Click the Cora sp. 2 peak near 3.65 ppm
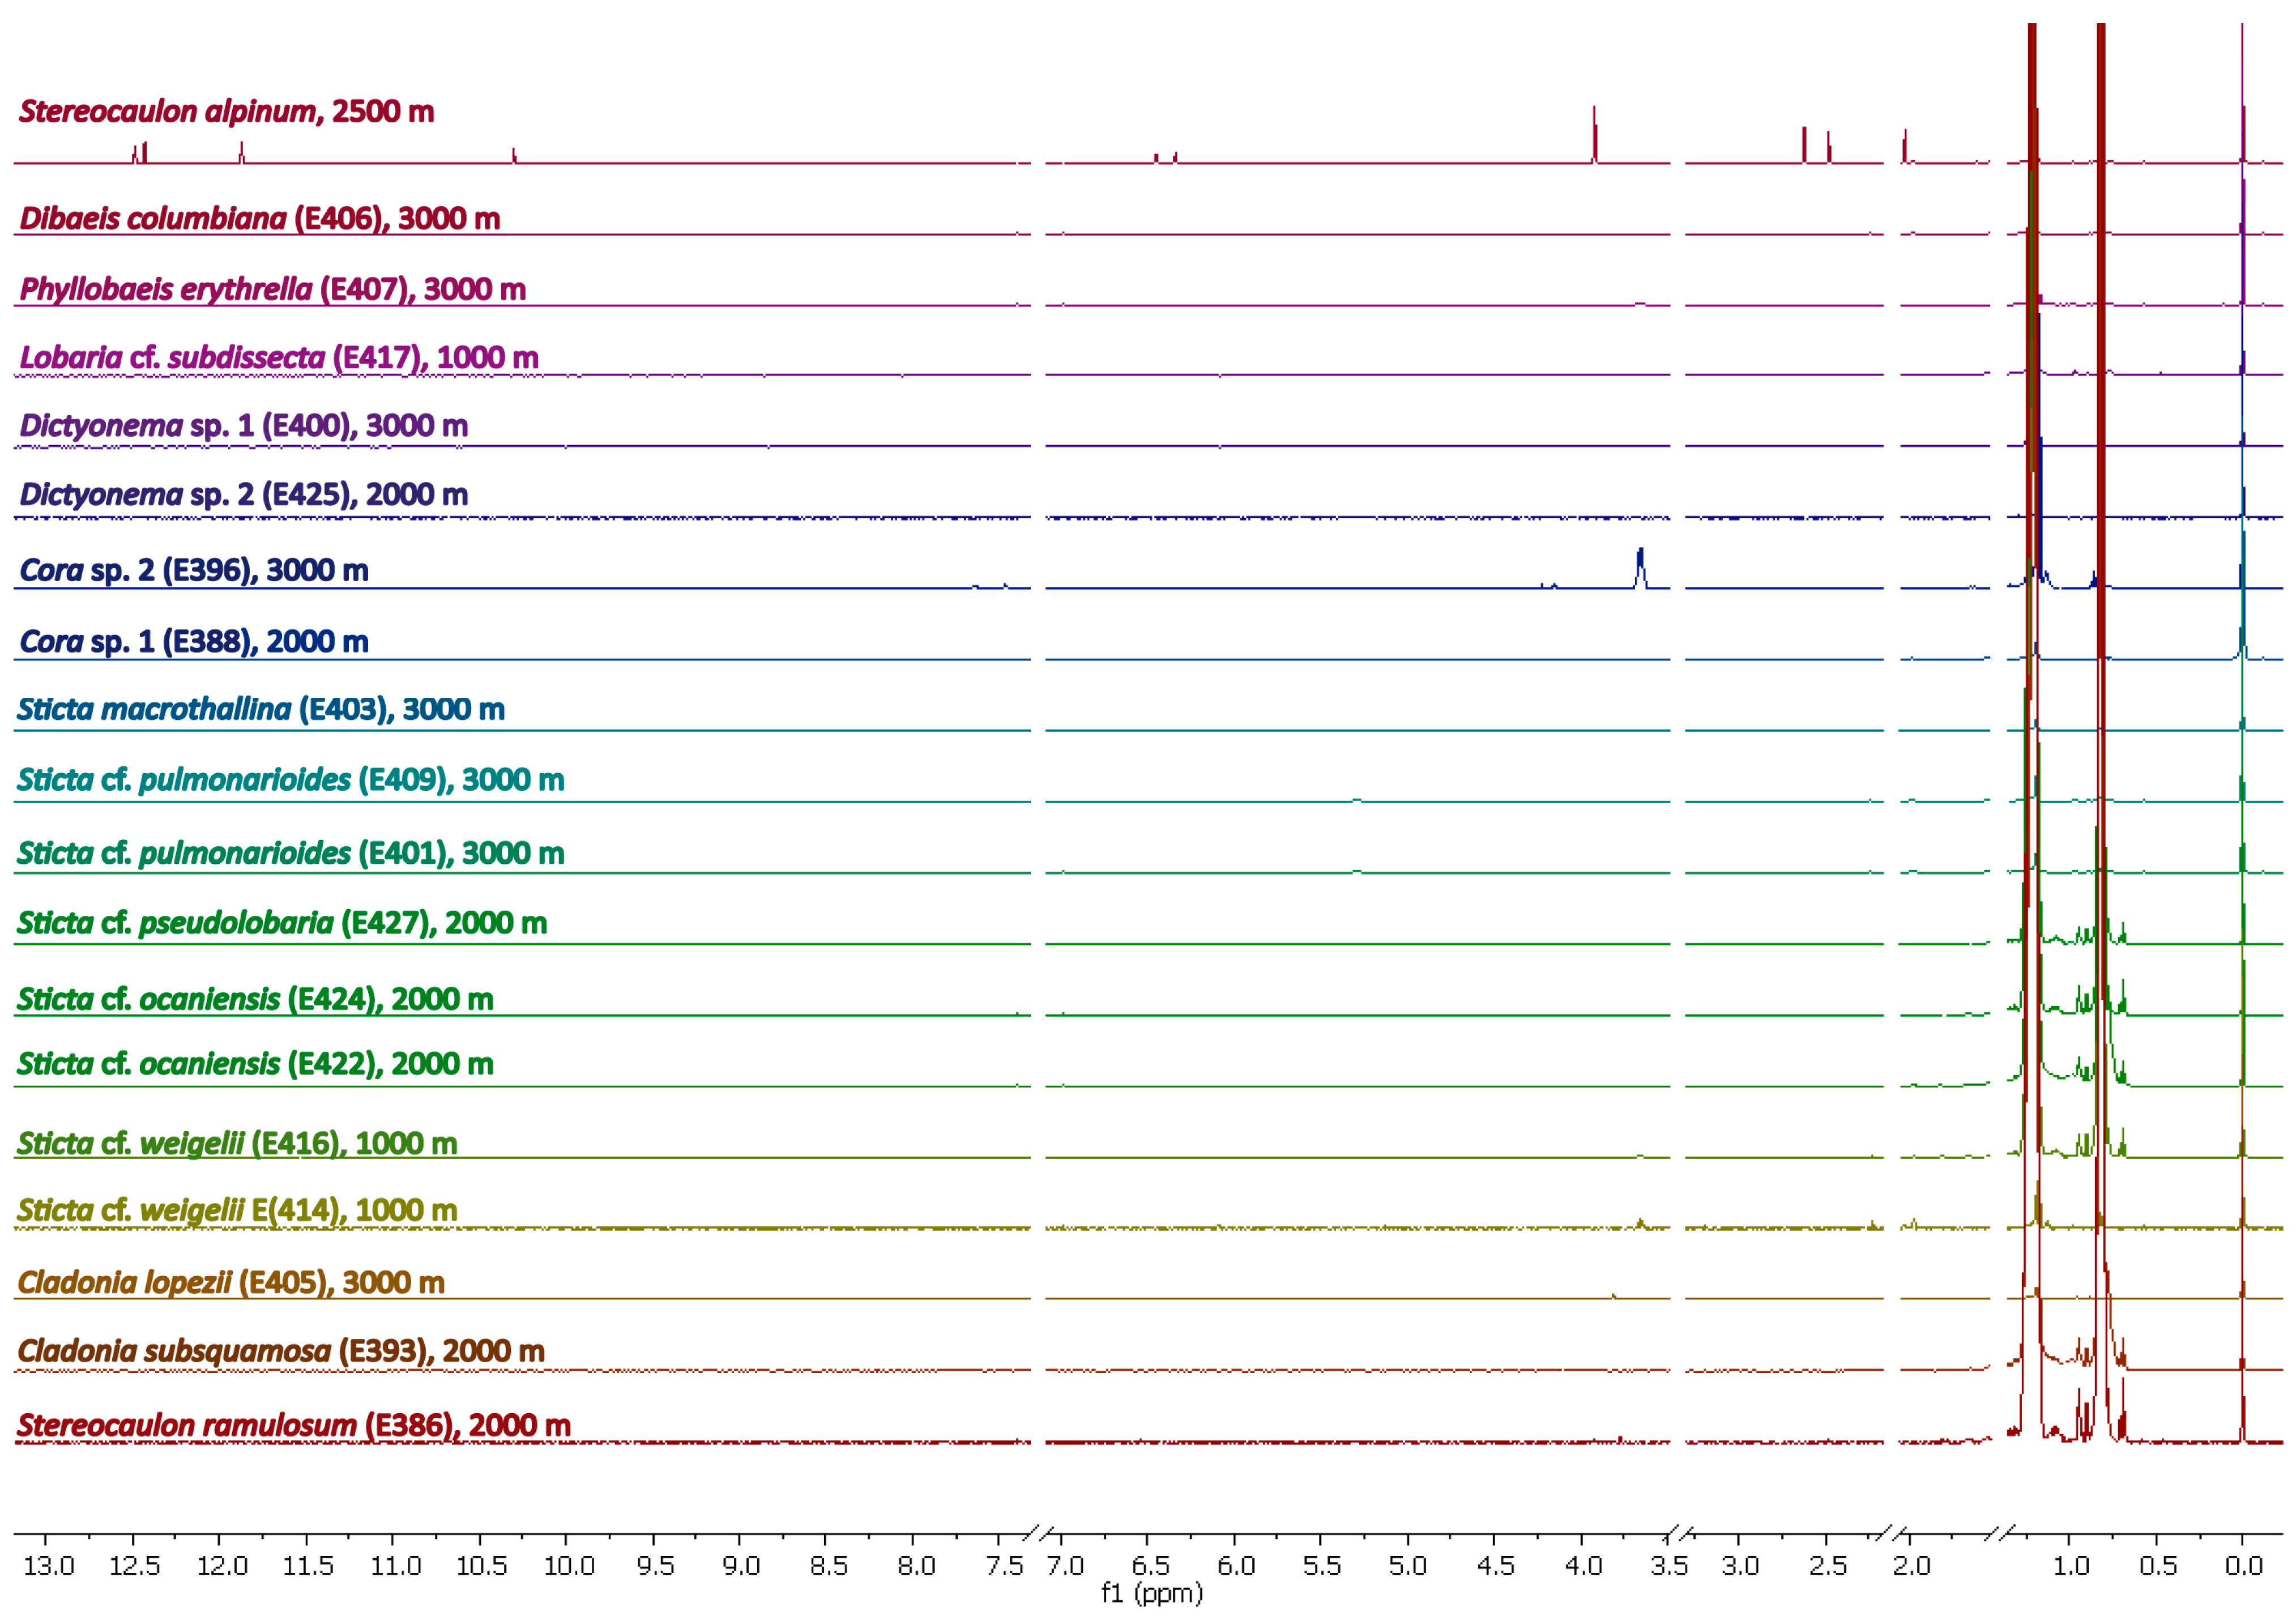2296x1616 pixels. (x=1640, y=568)
